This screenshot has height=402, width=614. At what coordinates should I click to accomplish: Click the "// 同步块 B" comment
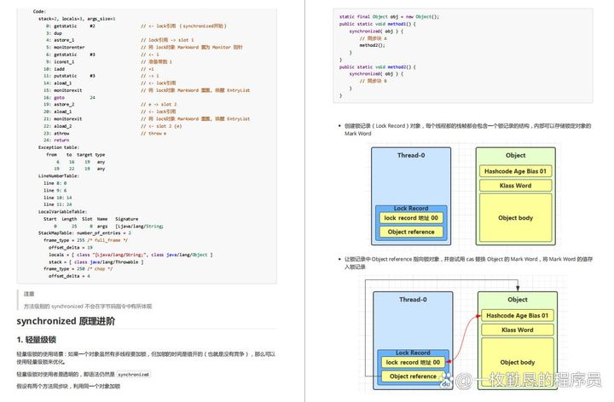(x=373, y=81)
